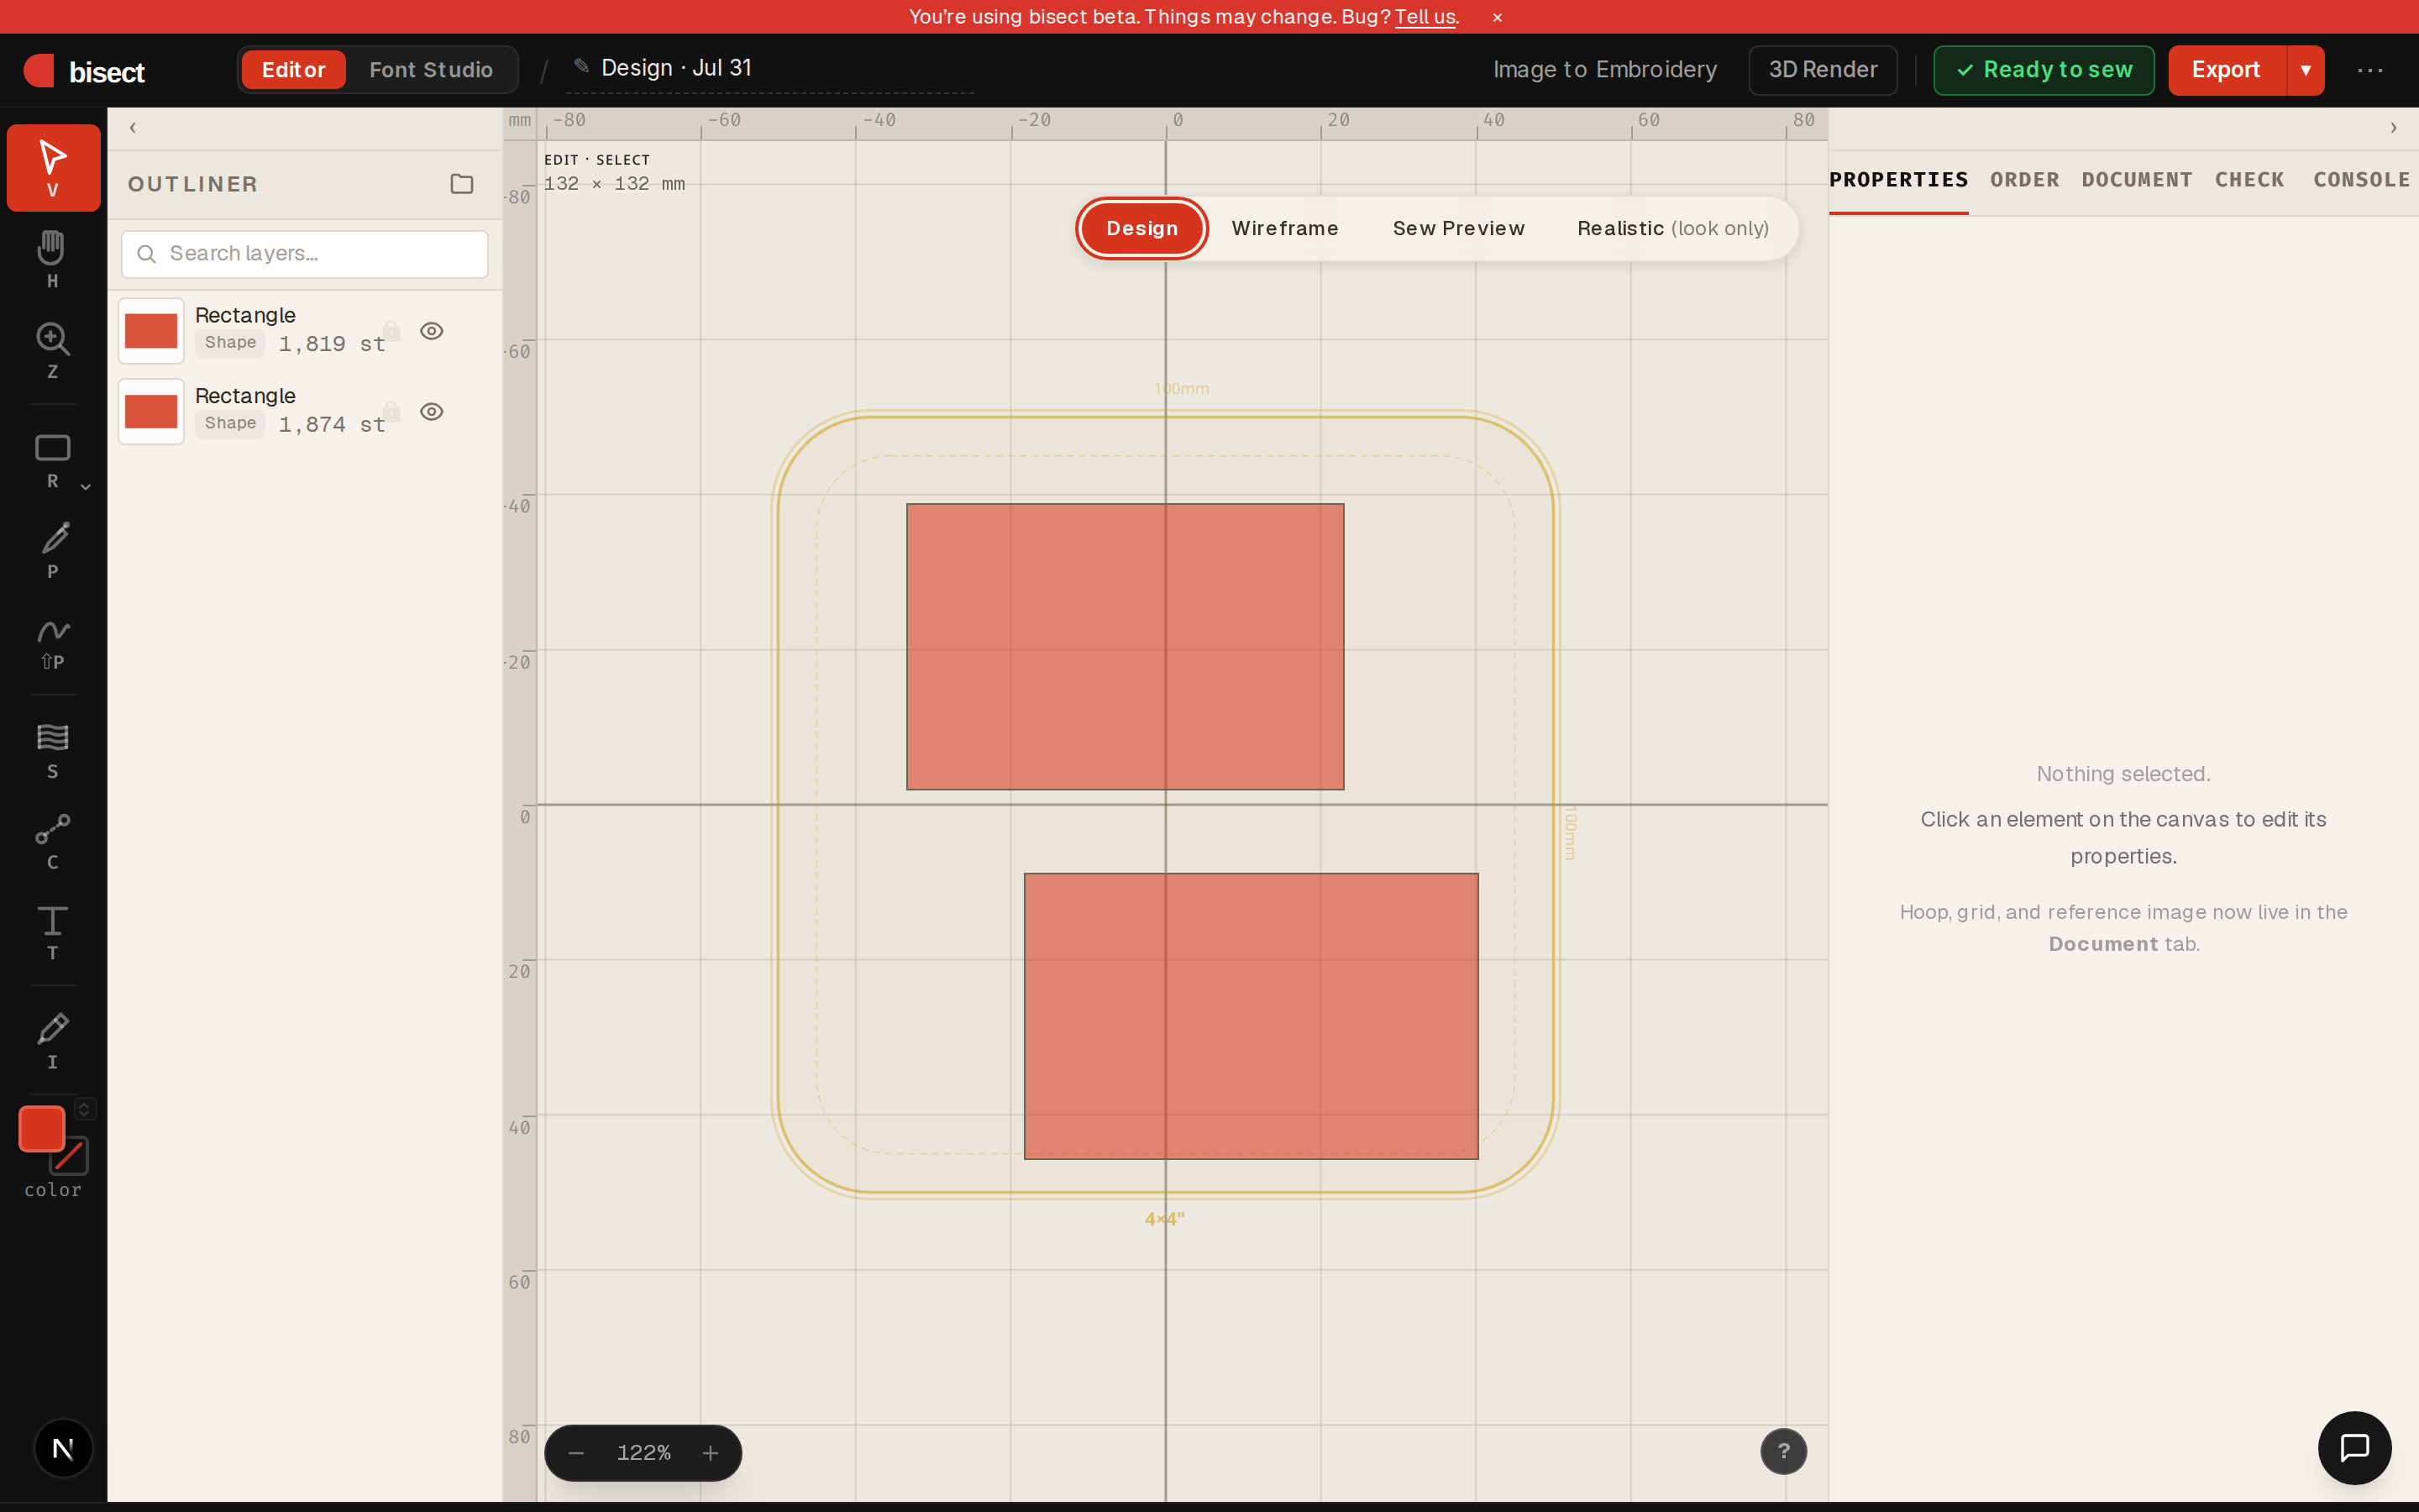2419x1512 pixels.
Task: Switch to the Console tab
Action: point(2361,180)
